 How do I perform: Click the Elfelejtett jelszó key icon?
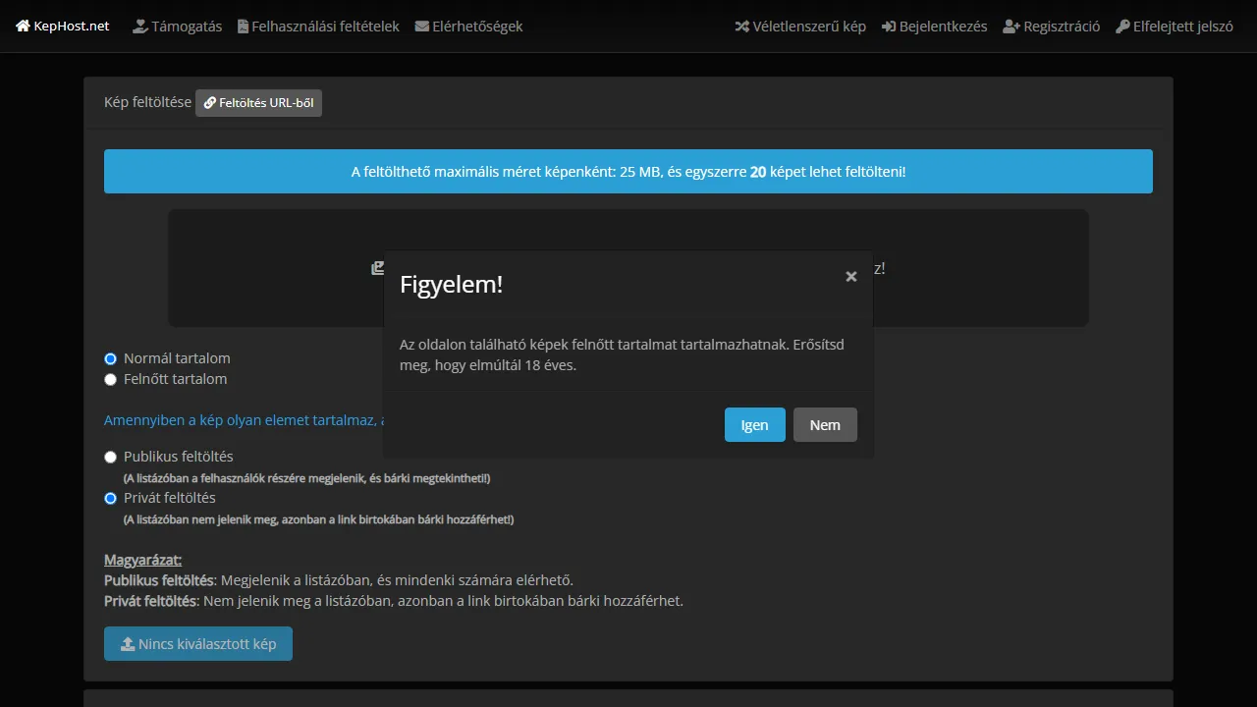1120,27
